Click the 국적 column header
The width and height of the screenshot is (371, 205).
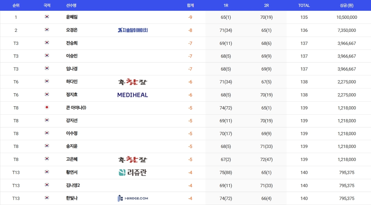click(47, 6)
